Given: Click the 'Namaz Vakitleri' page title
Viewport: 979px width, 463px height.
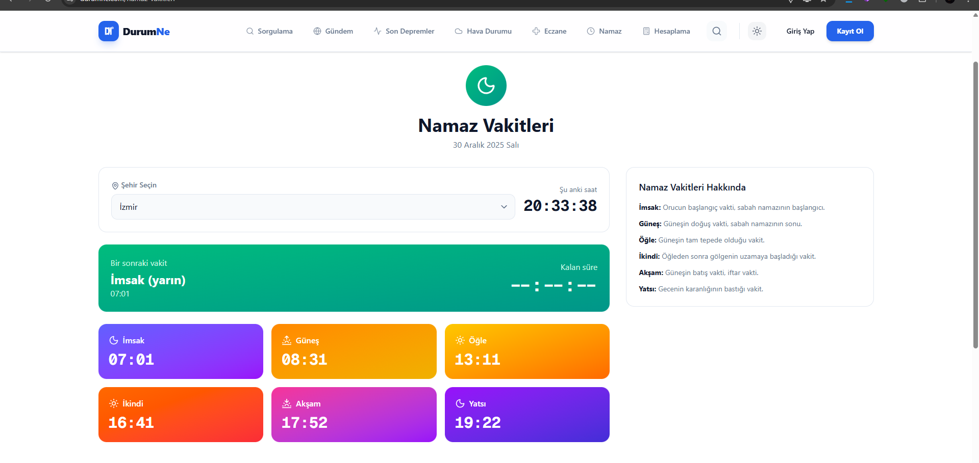Looking at the screenshot, I should (486, 125).
